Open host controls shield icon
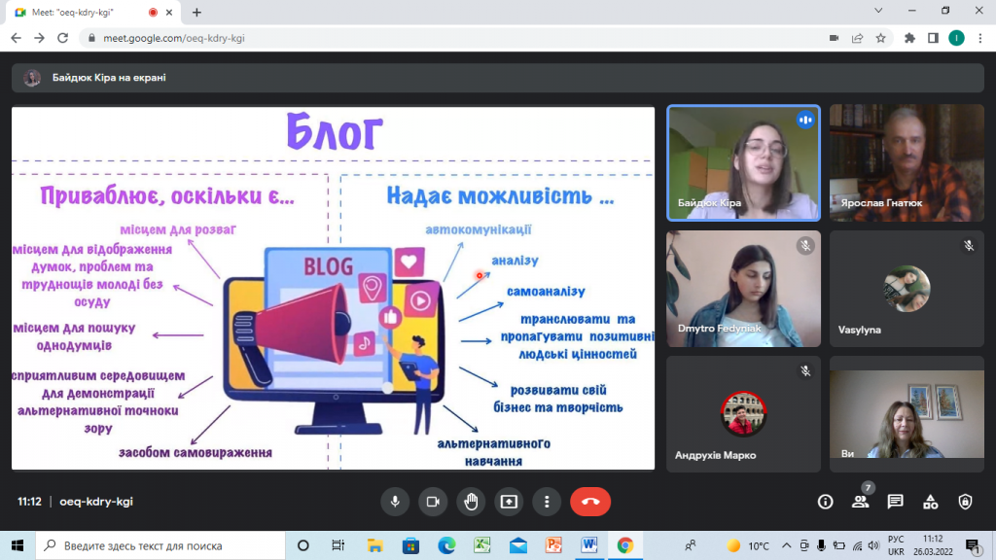 tap(966, 502)
